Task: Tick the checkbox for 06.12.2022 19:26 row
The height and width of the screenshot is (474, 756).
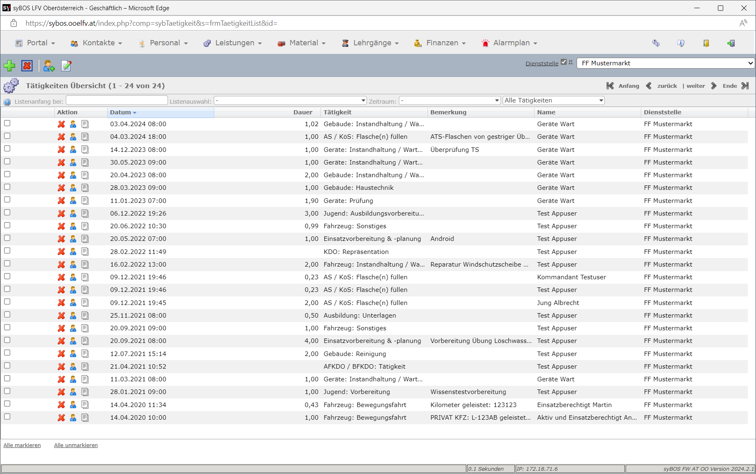Action: [7, 213]
